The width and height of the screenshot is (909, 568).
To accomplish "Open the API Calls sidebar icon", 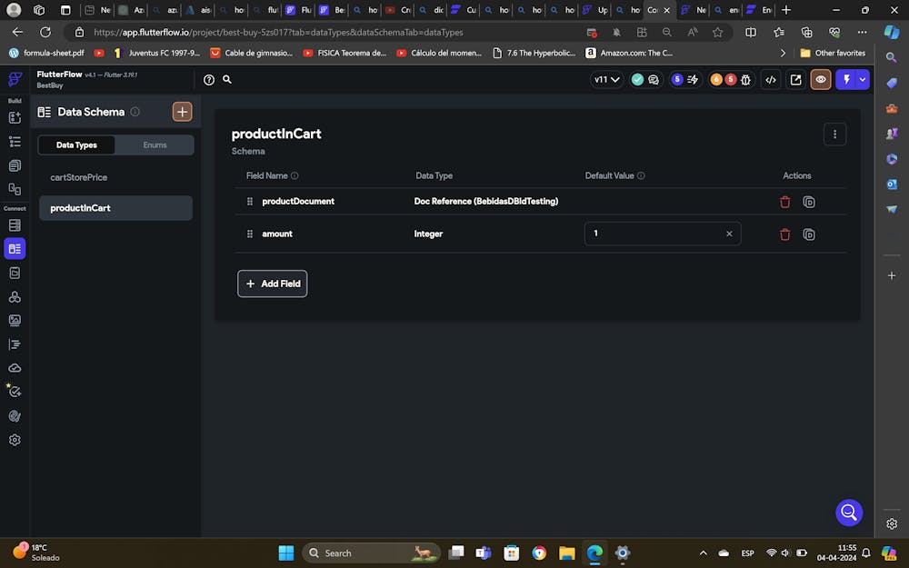I will click(15, 273).
